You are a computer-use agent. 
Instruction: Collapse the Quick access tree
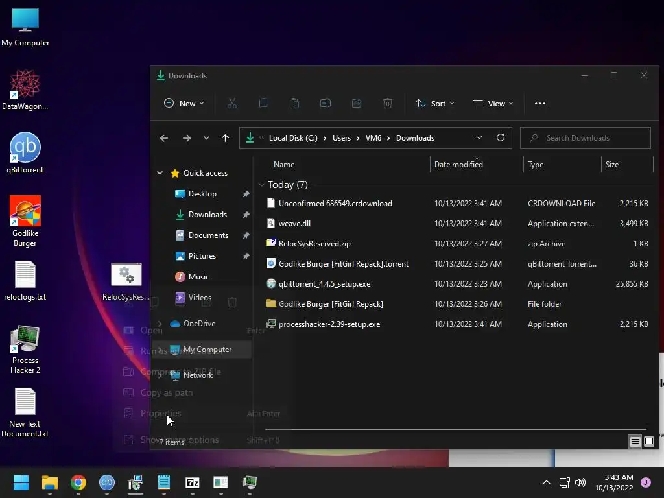tap(160, 172)
